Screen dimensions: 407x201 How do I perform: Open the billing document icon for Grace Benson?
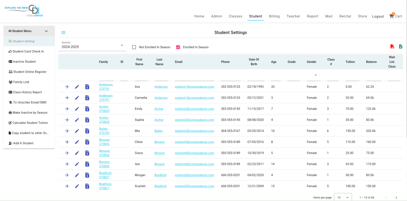(87, 153)
